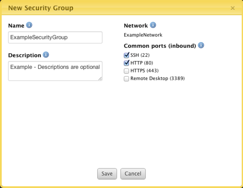
Task: Disable the HTTP (80) port checkbox
Action: click(x=126, y=63)
